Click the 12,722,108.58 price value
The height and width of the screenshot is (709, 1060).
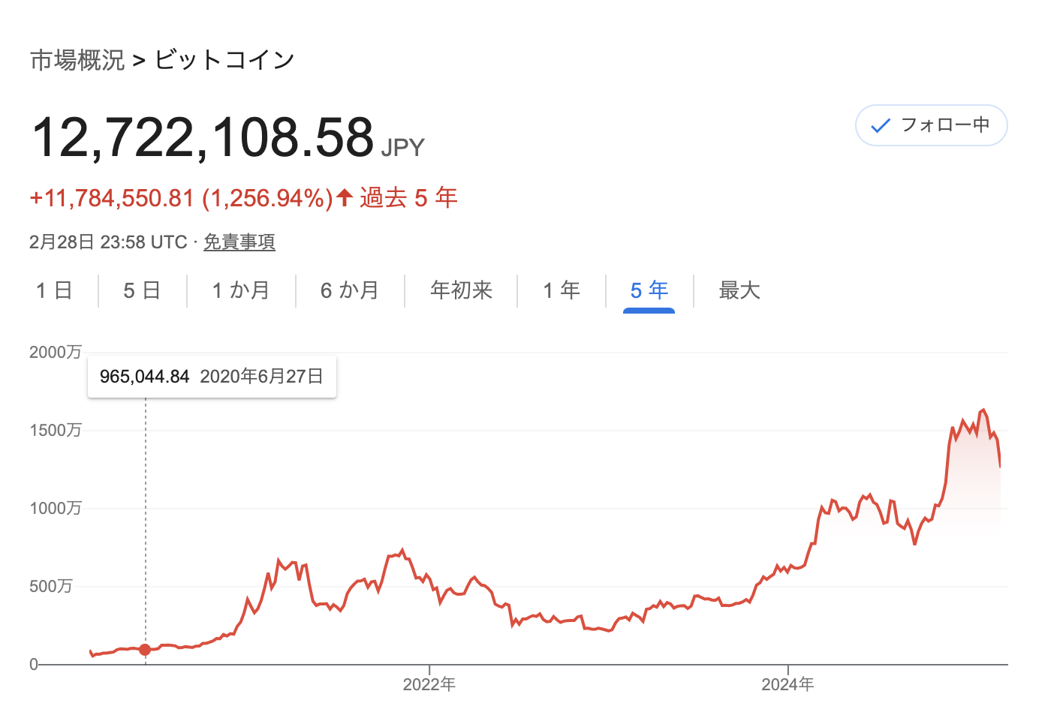(203, 137)
